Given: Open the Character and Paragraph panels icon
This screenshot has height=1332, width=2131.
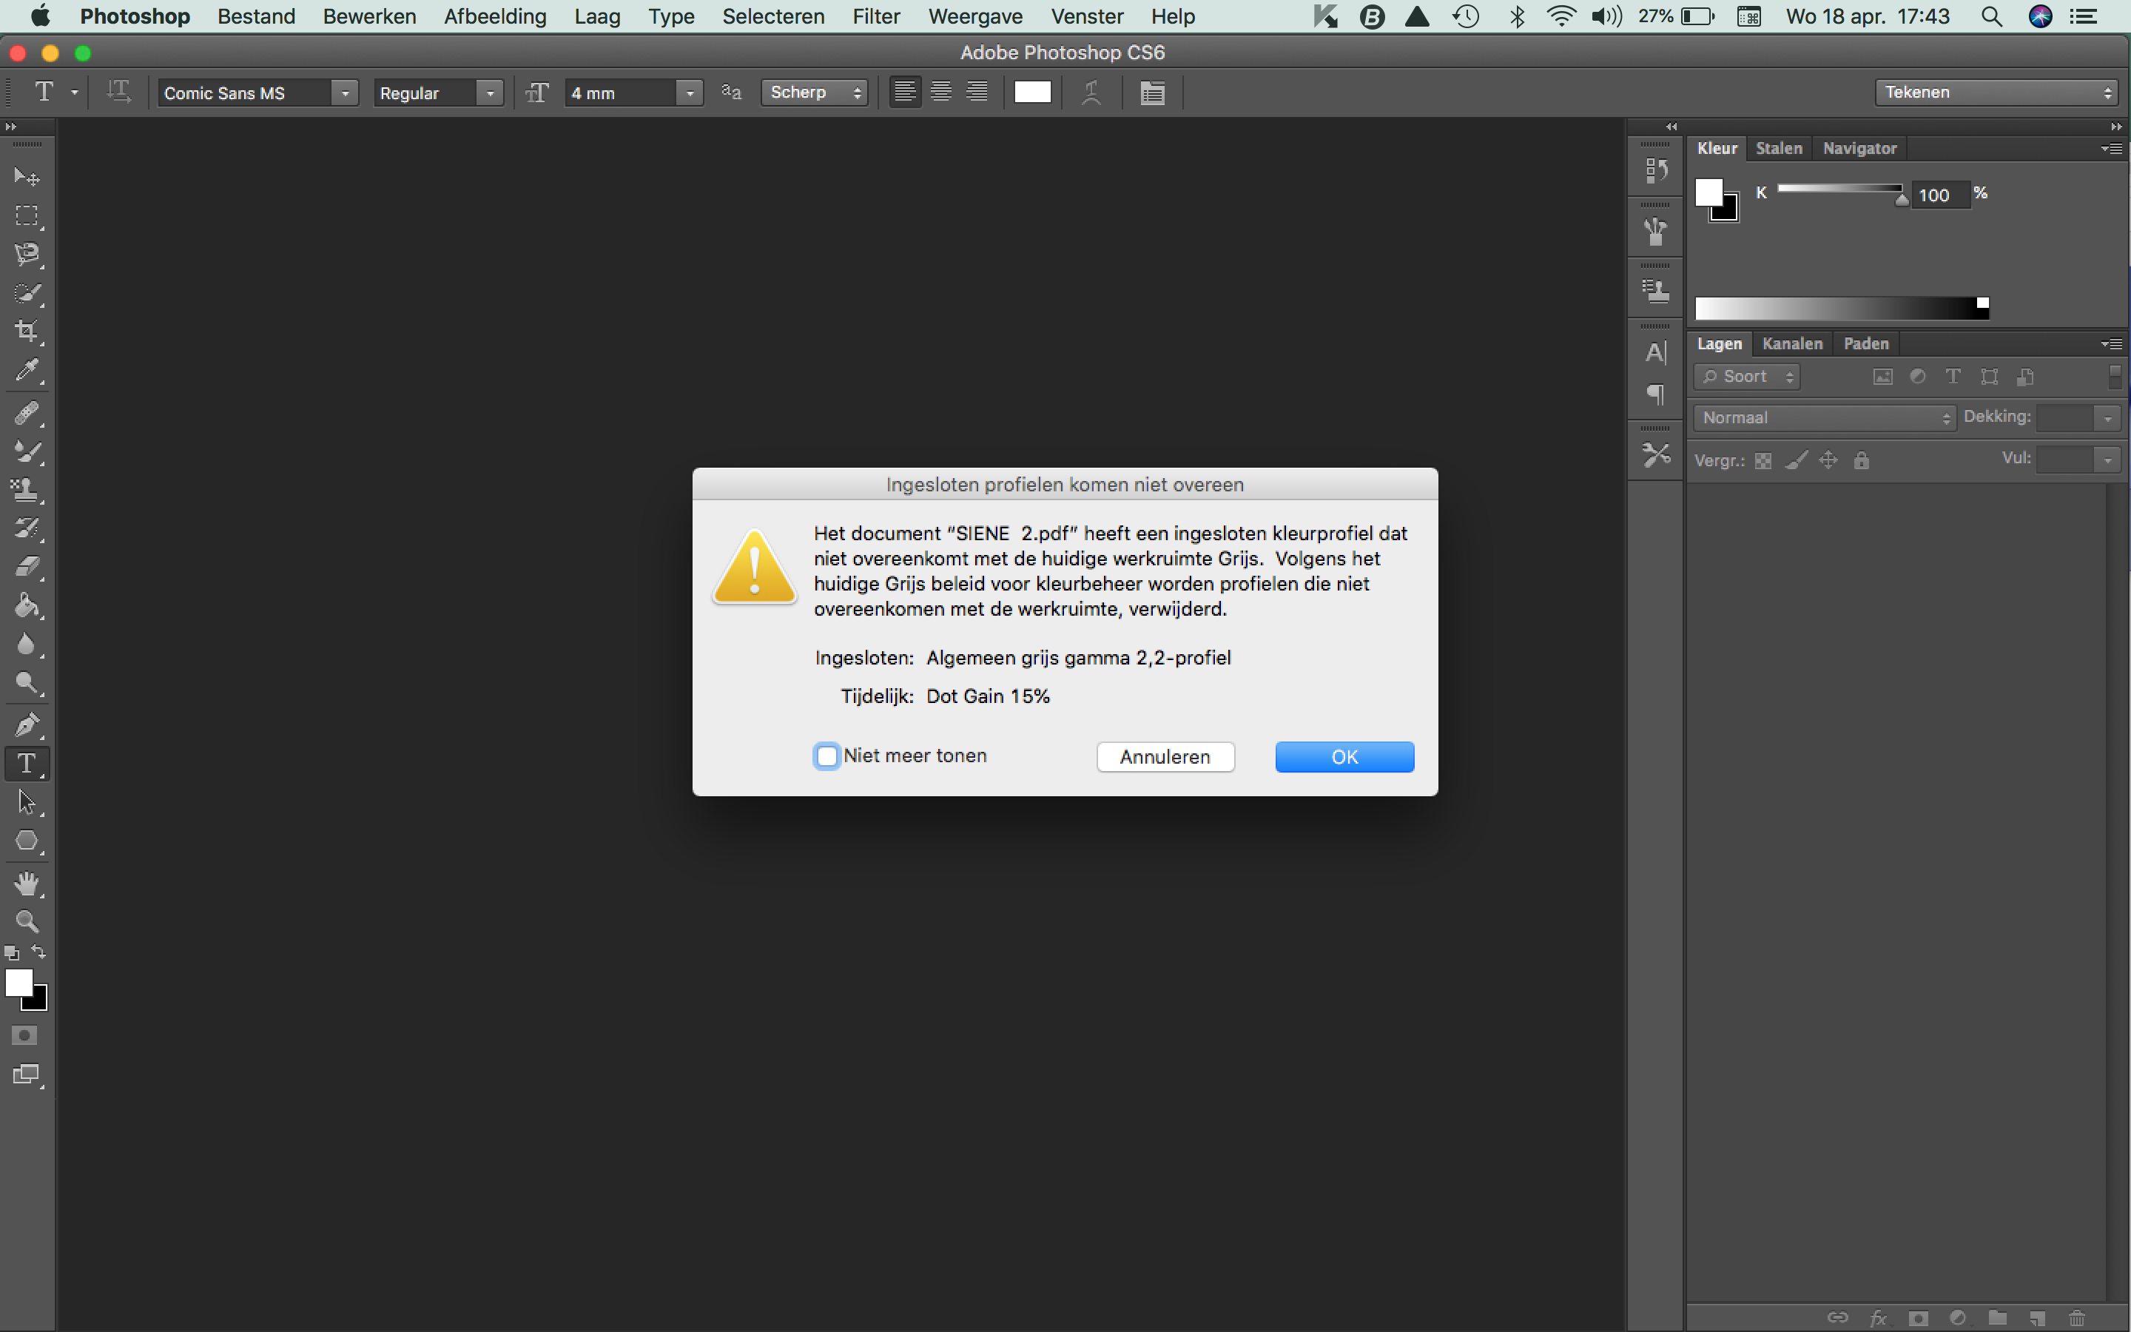Looking at the screenshot, I should 1152,92.
